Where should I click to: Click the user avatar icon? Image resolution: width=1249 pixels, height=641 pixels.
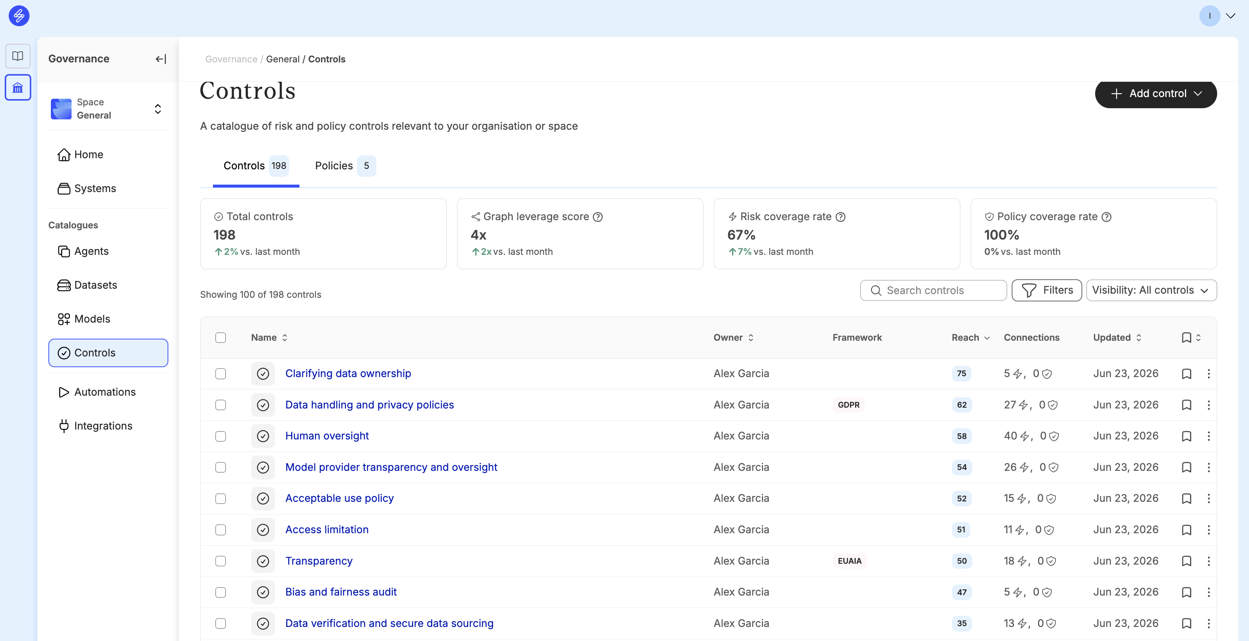(x=1209, y=16)
